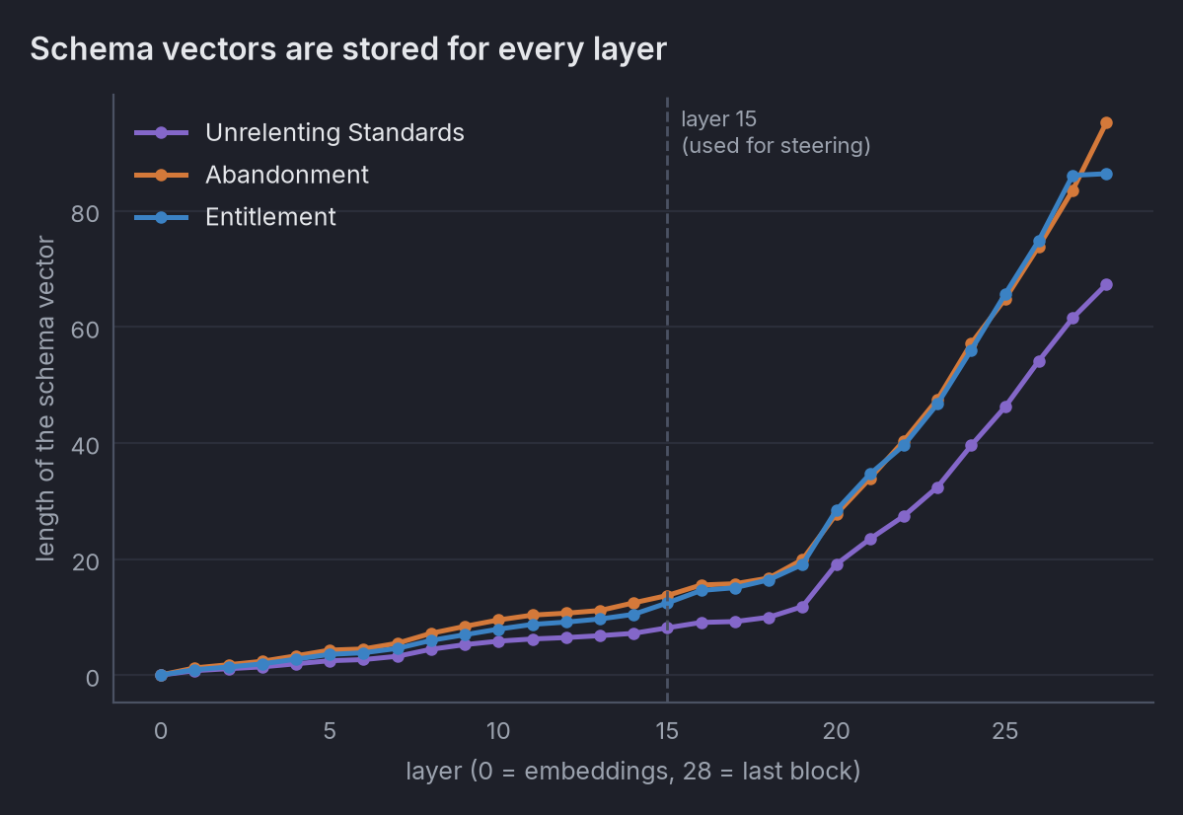Click the purple point at layer 26
The width and height of the screenshot is (1183, 815).
(1039, 361)
